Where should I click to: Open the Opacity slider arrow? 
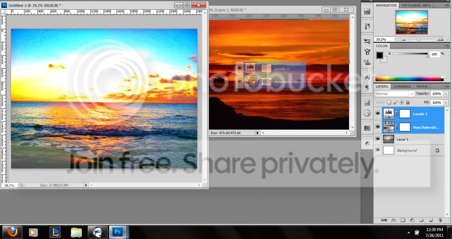point(446,93)
